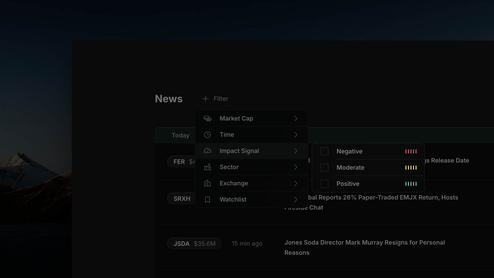Click the Time clock icon
Viewport: 494px width, 278px height.
[x=208, y=135]
